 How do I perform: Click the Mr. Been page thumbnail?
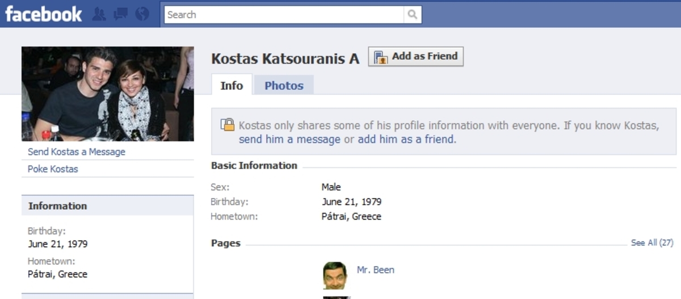pyautogui.click(x=335, y=275)
